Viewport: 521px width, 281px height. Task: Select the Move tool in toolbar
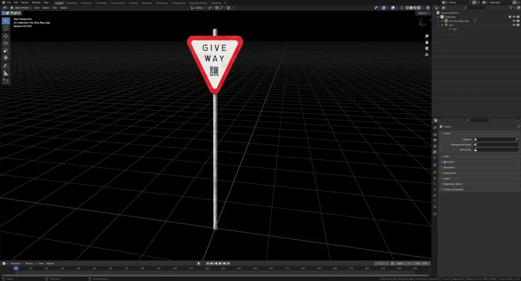tap(6, 36)
